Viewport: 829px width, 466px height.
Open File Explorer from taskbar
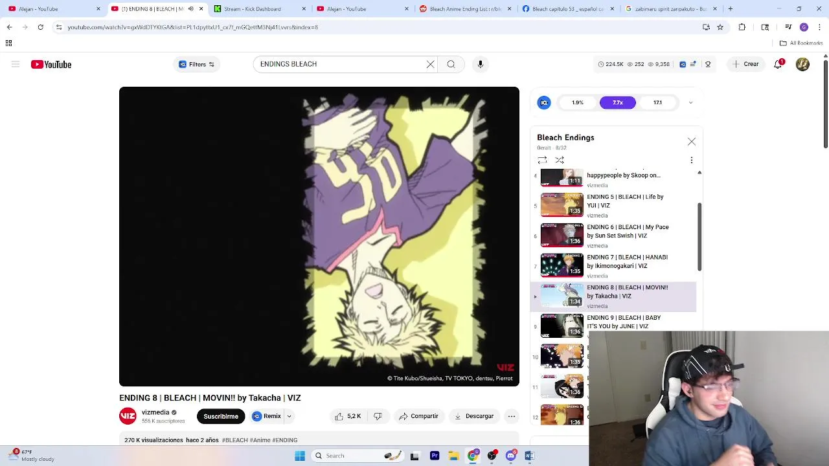[453, 456]
